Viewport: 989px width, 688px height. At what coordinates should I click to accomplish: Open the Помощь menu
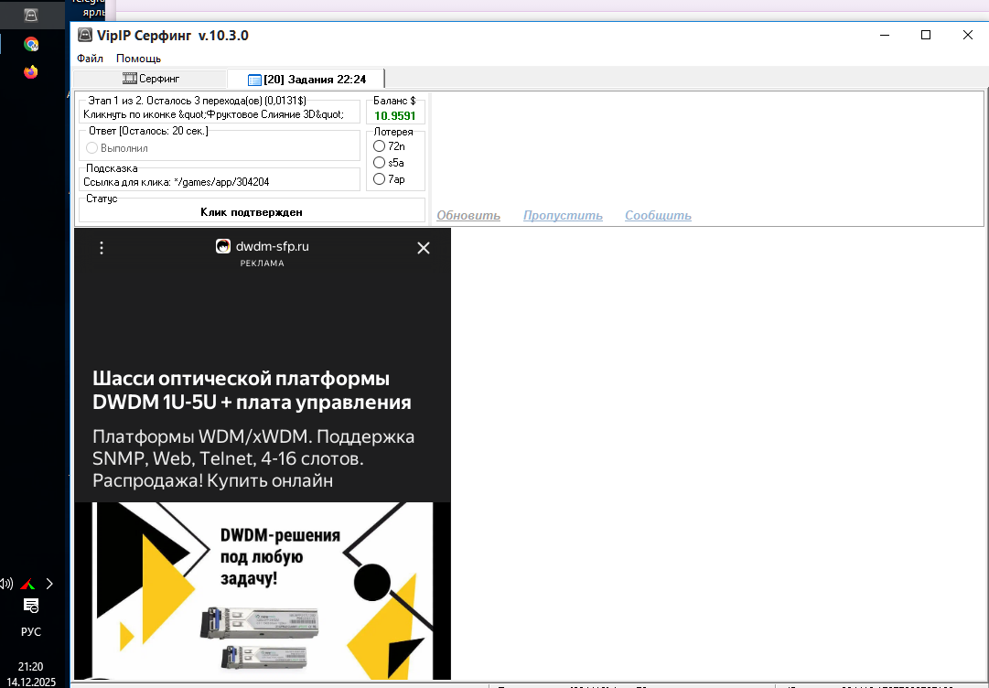(x=138, y=59)
